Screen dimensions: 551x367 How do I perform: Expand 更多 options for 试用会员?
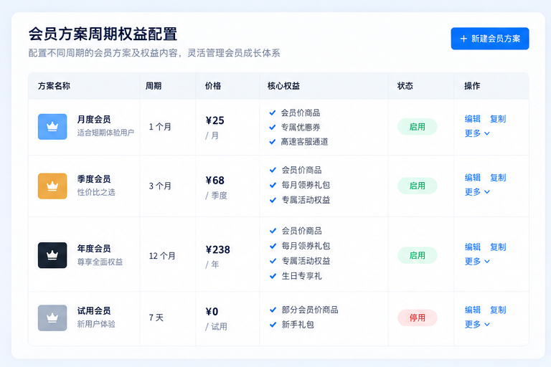pyautogui.click(x=477, y=324)
